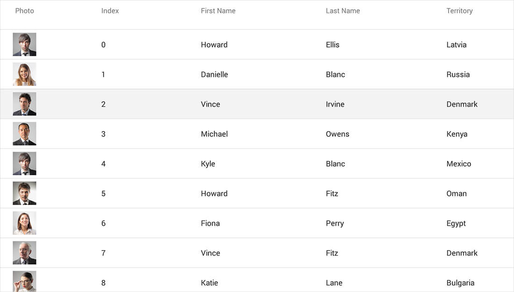Open Fiona Perry's photo thumbnail
This screenshot has width=514, height=292.
pos(25,223)
